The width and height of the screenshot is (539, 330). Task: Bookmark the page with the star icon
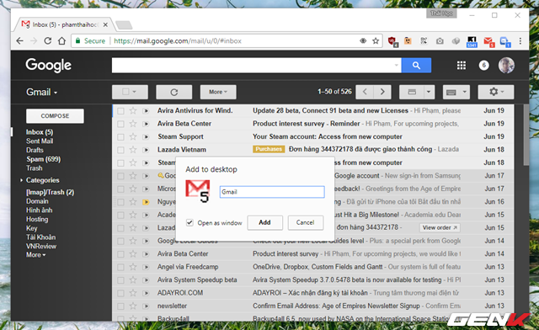click(x=376, y=41)
